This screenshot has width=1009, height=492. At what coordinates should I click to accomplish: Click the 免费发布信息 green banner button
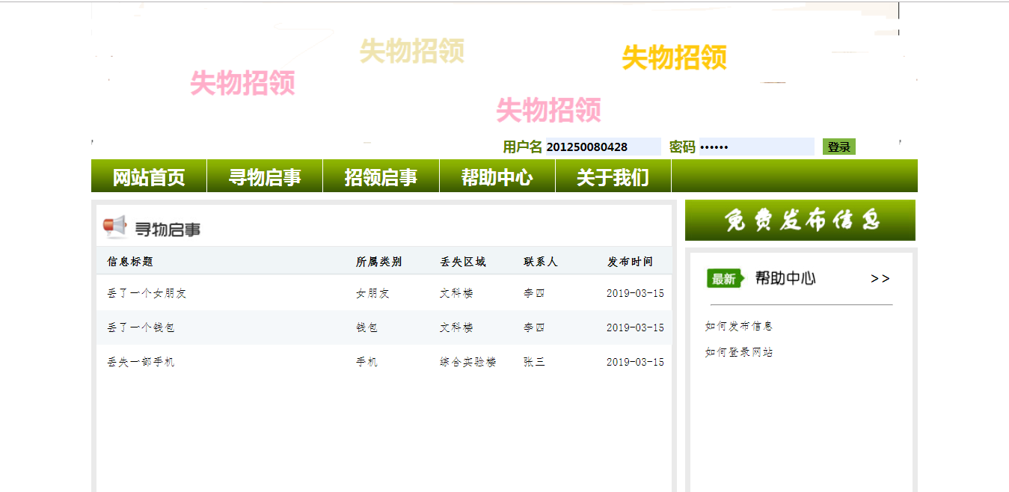coord(800,221)
